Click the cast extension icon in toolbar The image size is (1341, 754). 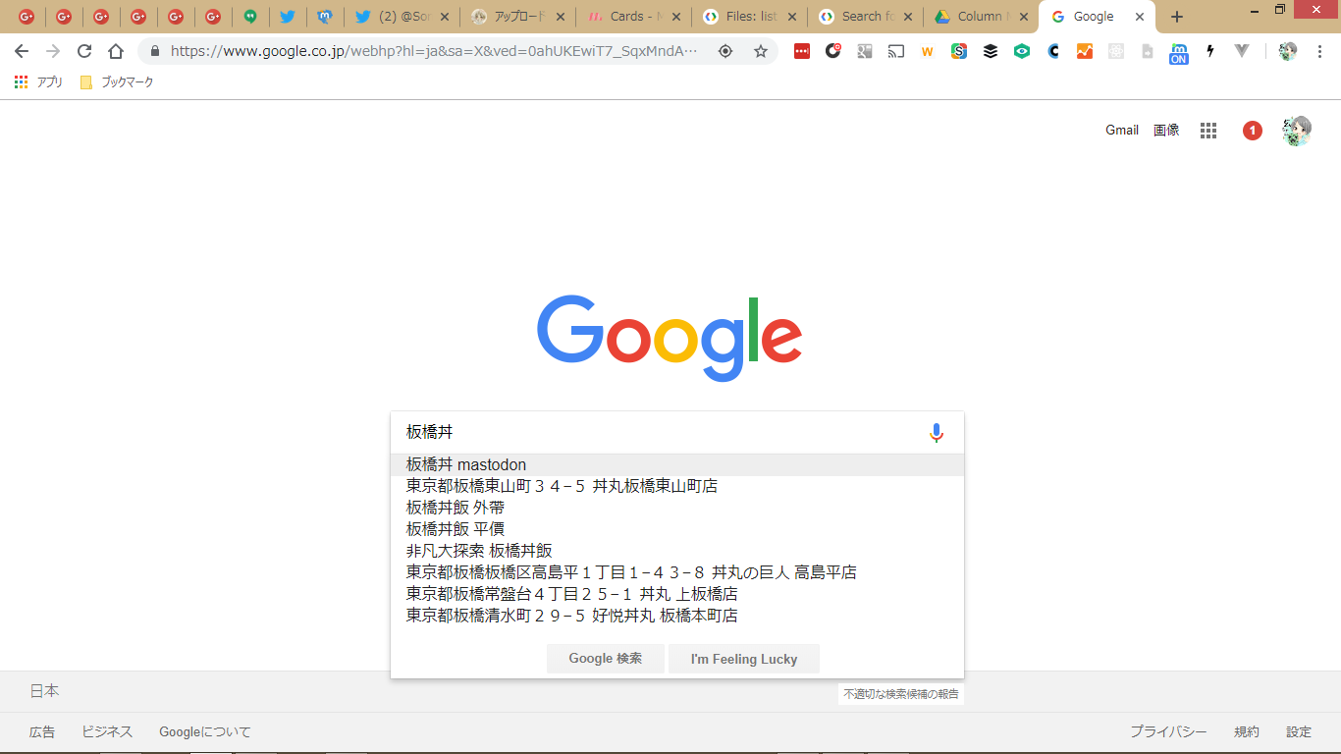click(x=895, y=51)
